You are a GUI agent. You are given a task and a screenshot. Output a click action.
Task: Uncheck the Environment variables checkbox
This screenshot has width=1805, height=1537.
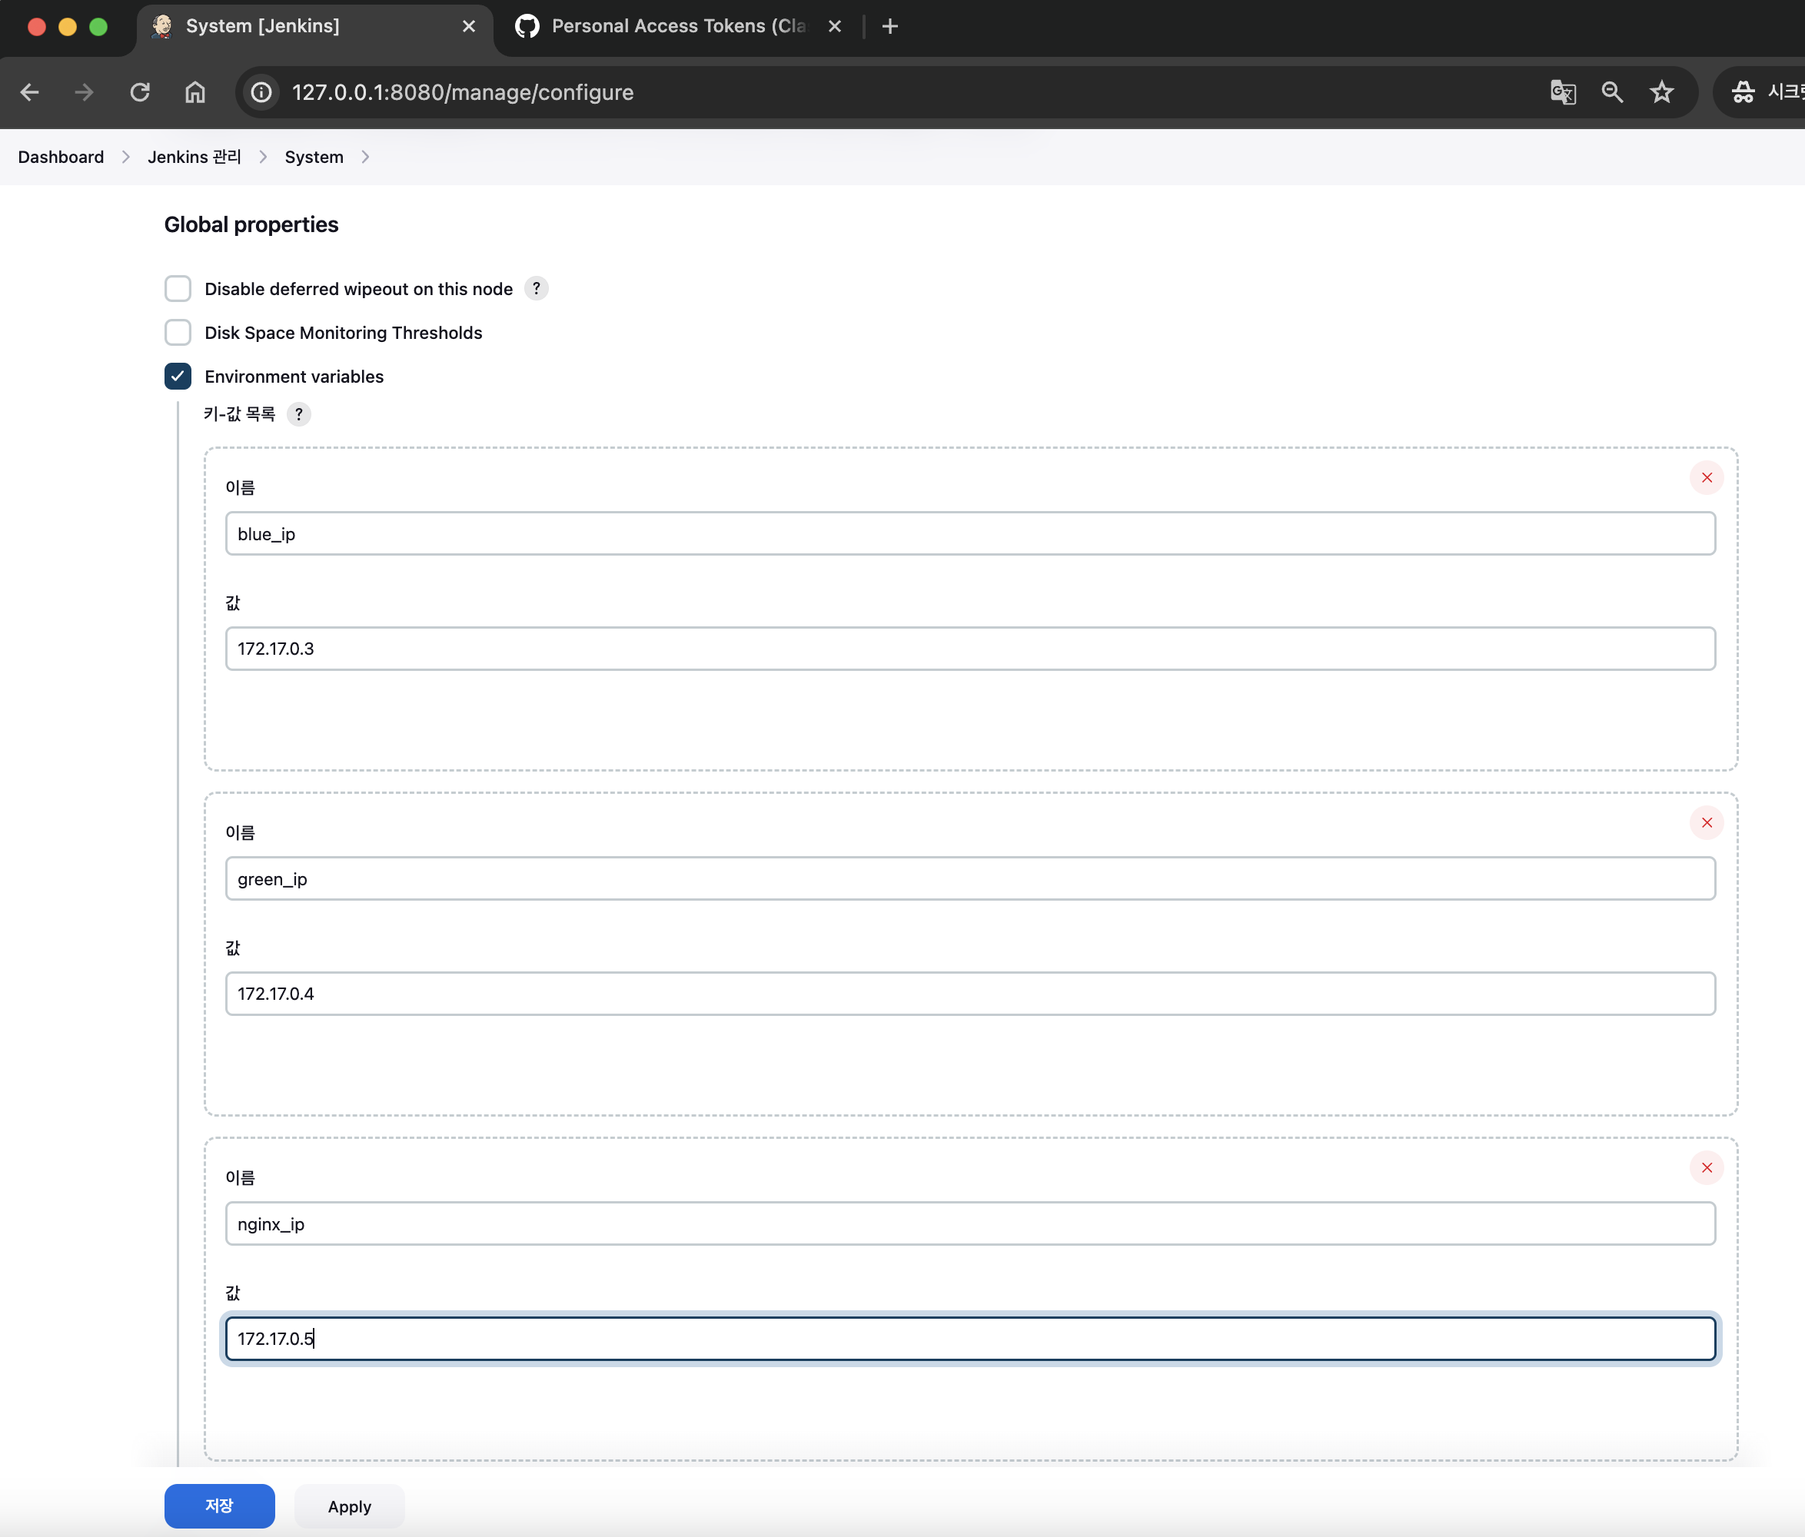coord(178,377)
